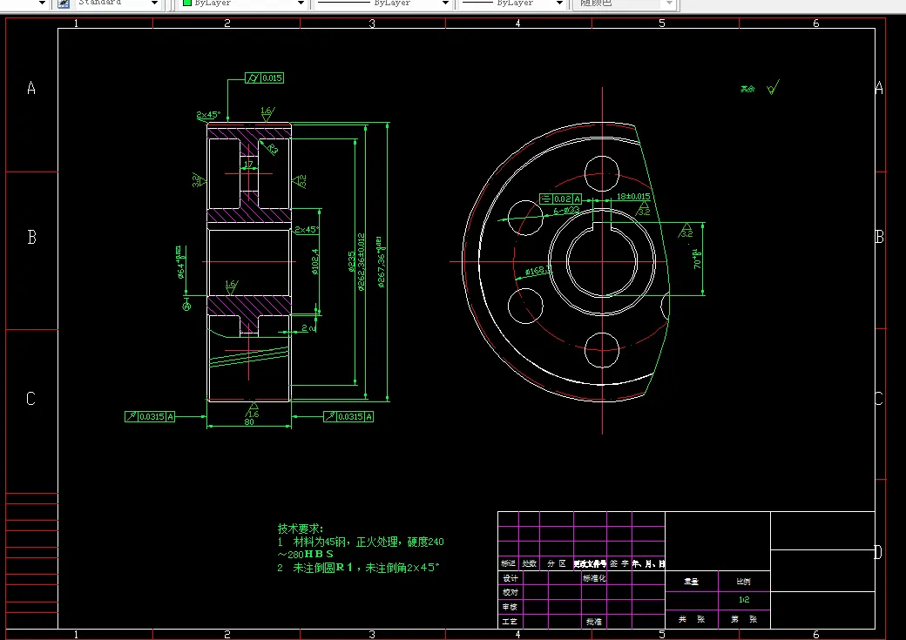Viewport: 906px width, 640px height.
Task: Select the runout frame 0.0315 A left of section
Action: (150, 416)
